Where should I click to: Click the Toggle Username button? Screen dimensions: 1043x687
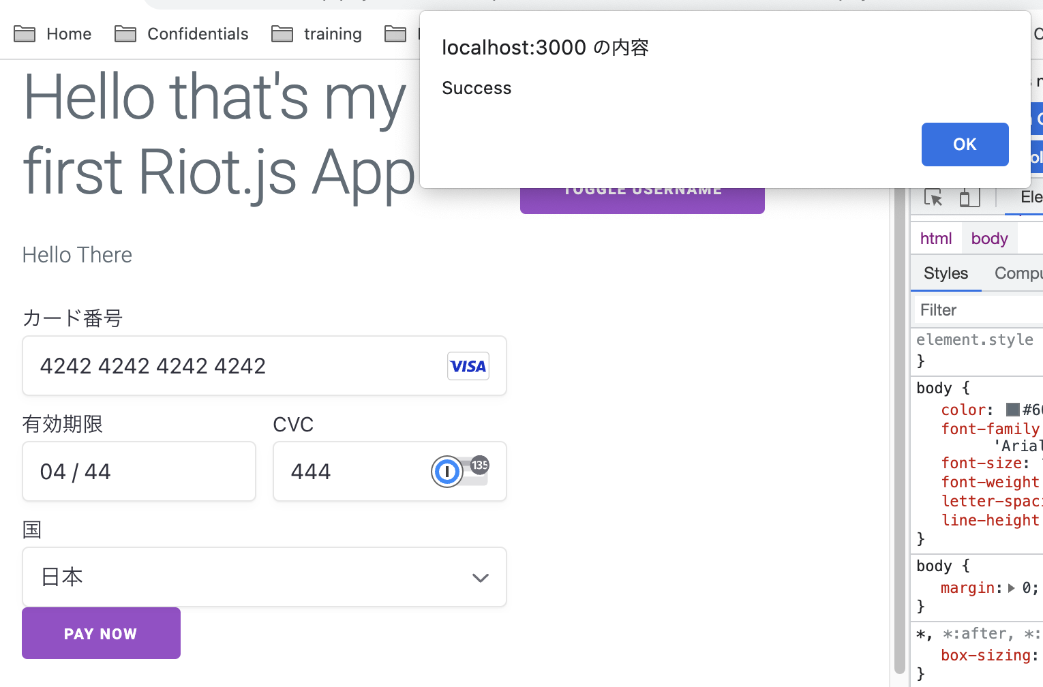point(642,200)
